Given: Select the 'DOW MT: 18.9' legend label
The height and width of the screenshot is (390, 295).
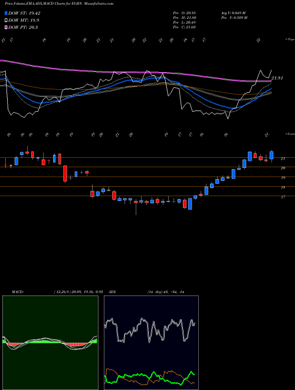Looking at the screenshot, I should click(24, 21).
